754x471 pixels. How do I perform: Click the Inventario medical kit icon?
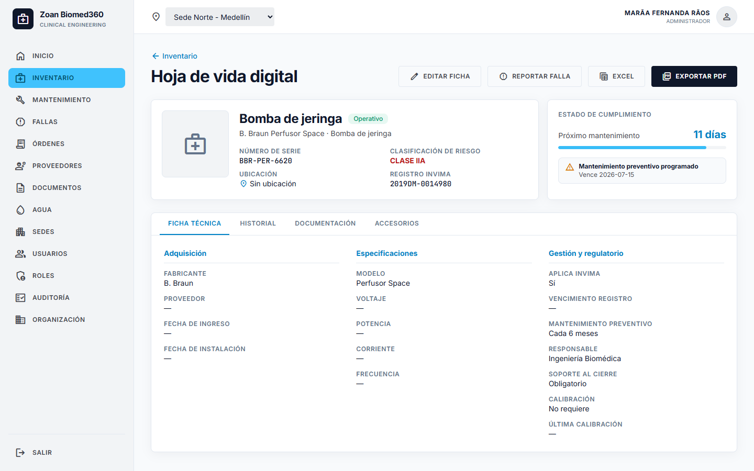click(20, 78)
